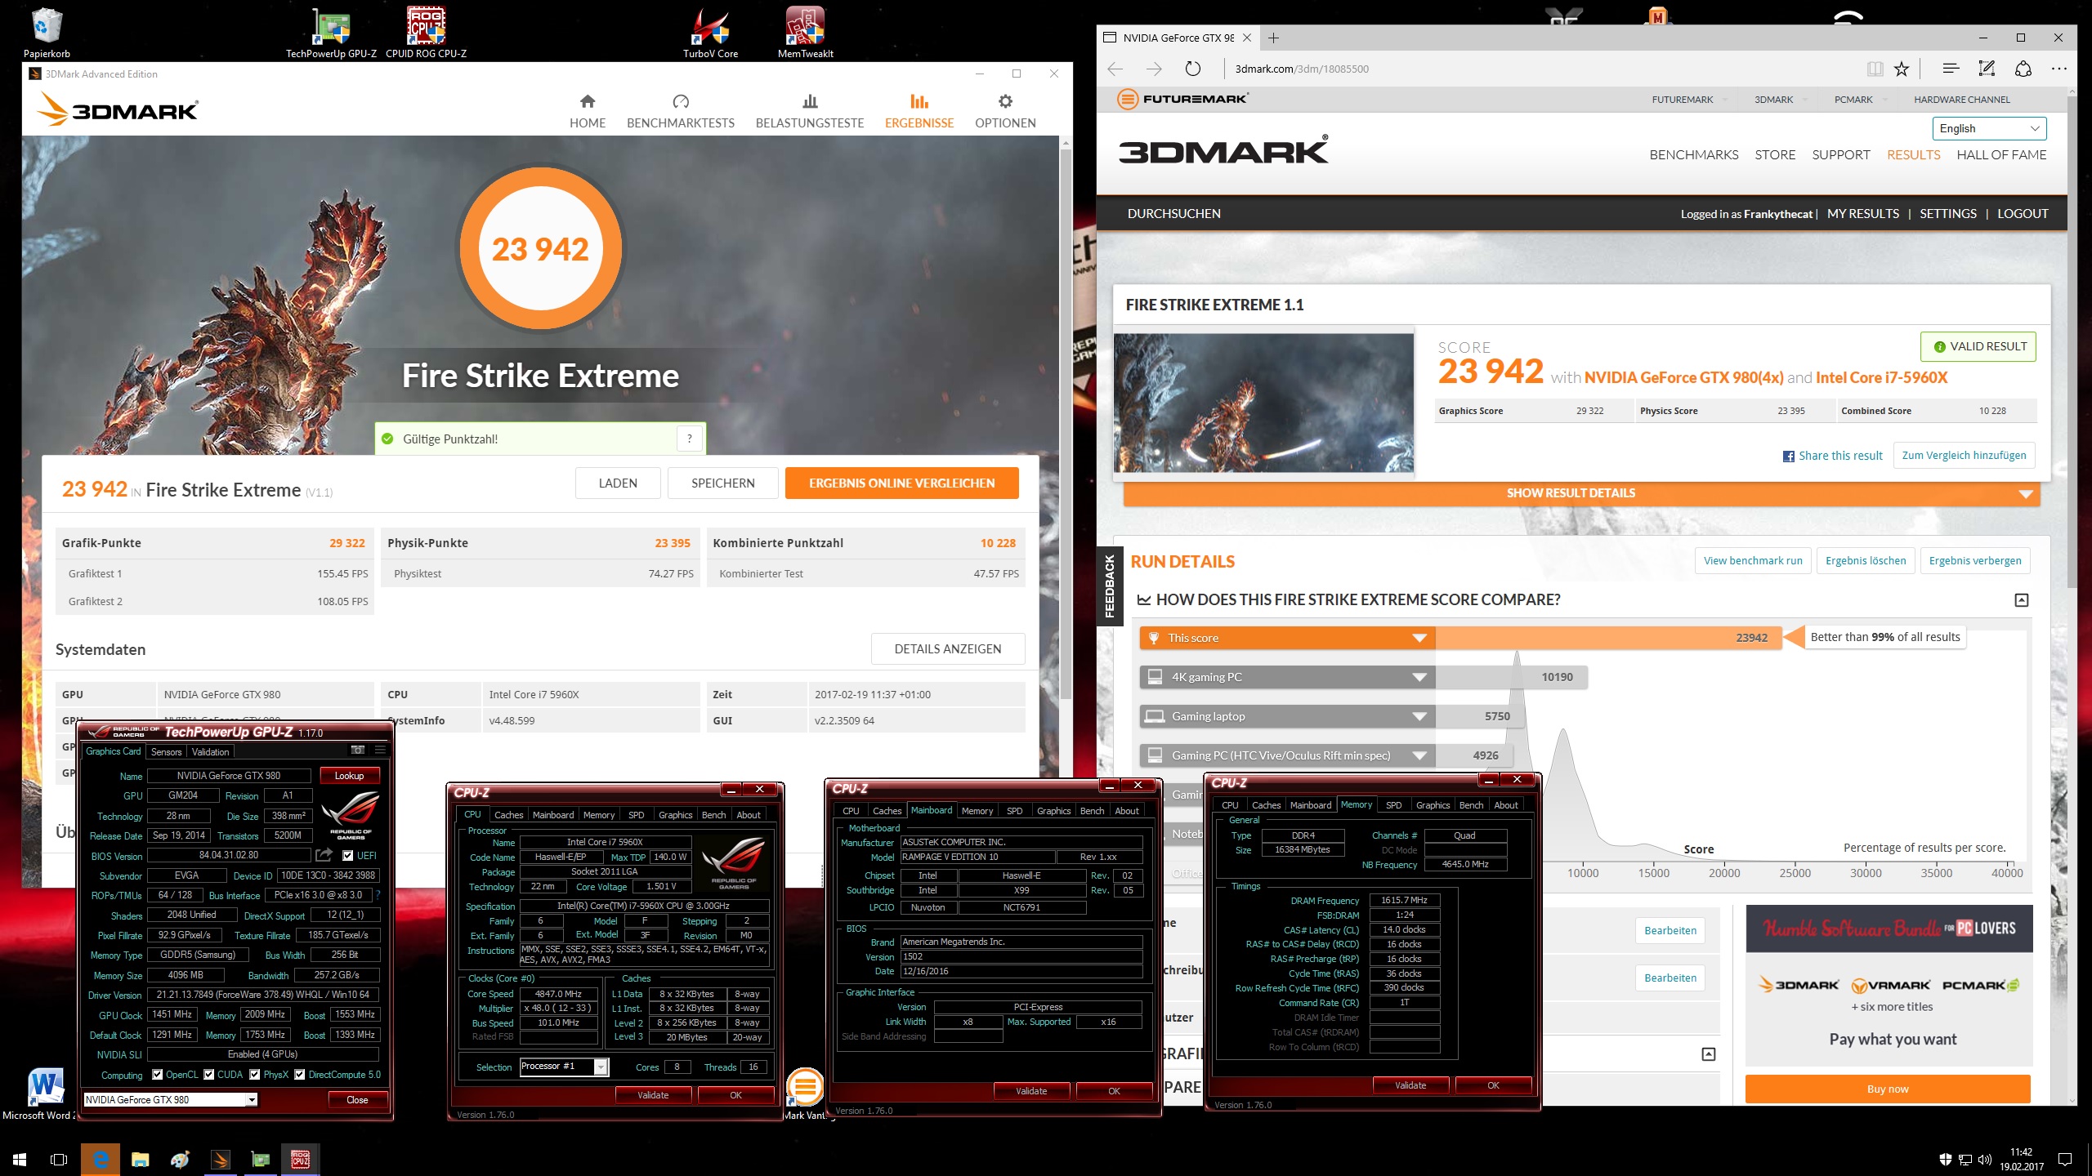Click the browser address bar URL
2092x1176 pixels.
tap(1301, 69)
